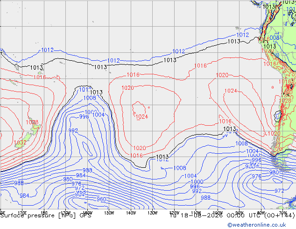
Task: Click the '1032' label over southern New Zealand
Action: [20, 142]
